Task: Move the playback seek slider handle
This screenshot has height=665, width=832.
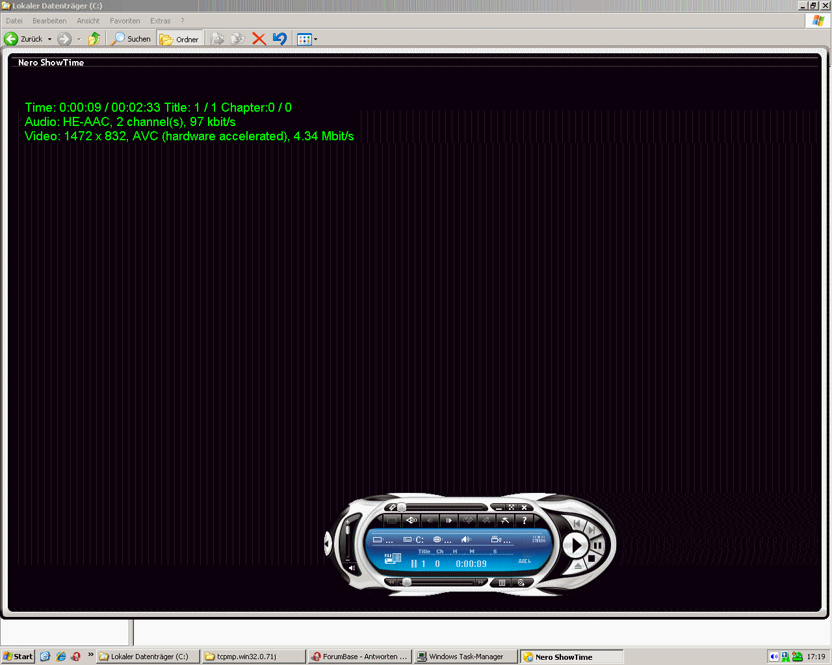Action: pos(407,583)
